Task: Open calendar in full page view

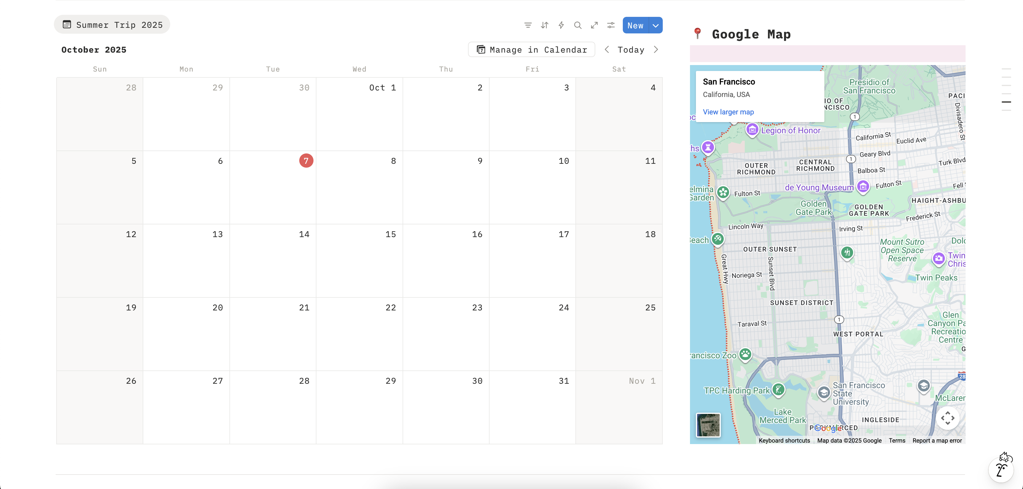Action: click(x=594, y=25)
